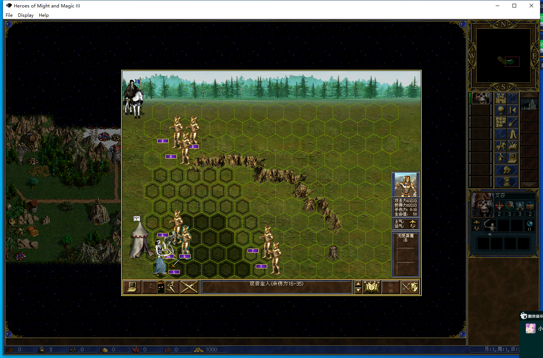
Task: Open adventure system options computer icon
Action: click(x=513, y=158)
